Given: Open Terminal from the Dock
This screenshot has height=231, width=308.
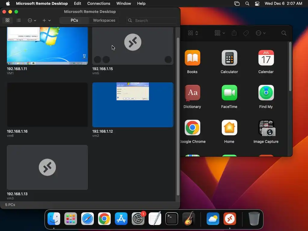Looking at the screenshot, I should click(x=172, y=219).
